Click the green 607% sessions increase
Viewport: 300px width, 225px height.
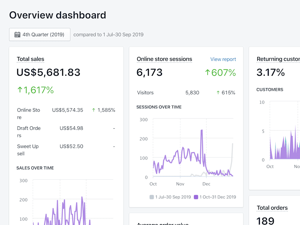[x=220, y=72]
